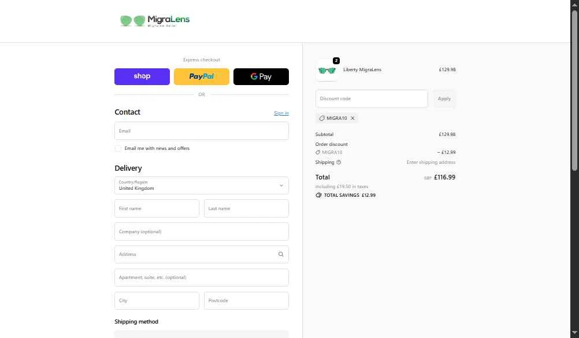The width and height of the screenshot is (579, 338).
Task: Pay with PayPal express checkout
Action: point(202,76)
